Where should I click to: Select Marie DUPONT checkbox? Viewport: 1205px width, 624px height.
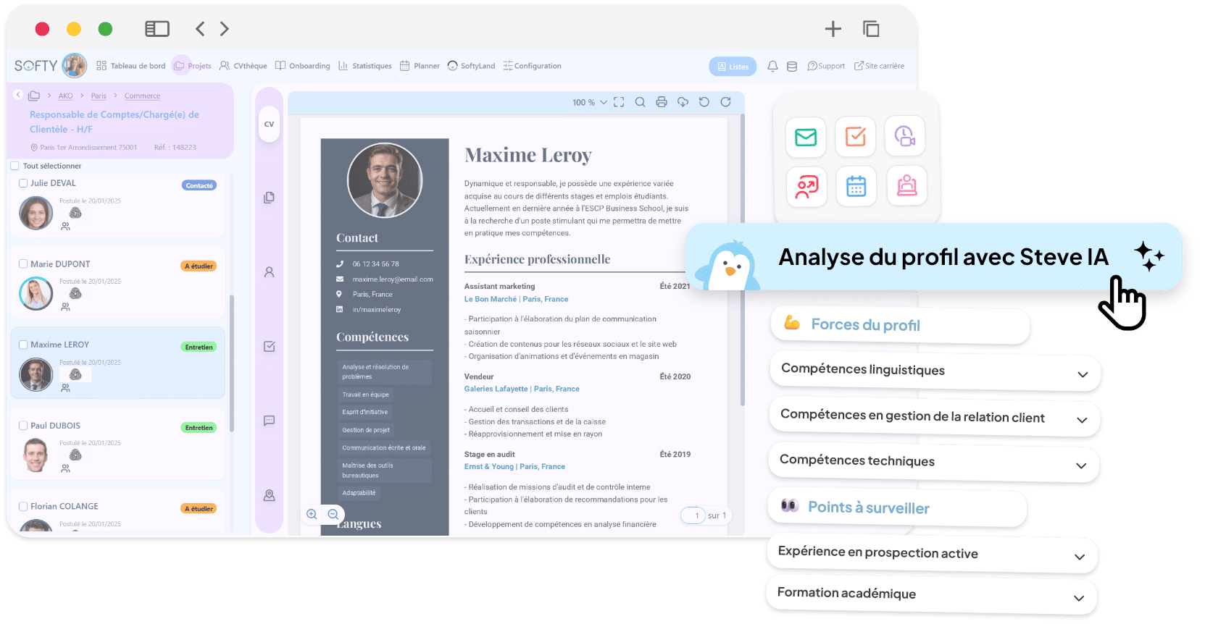point(23,264)
